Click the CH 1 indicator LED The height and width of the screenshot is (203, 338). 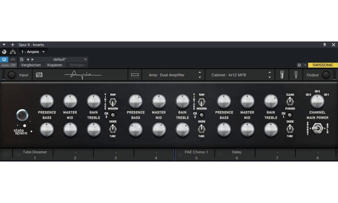290,115
